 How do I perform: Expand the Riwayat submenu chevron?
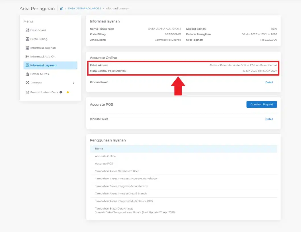pos(73,83)
